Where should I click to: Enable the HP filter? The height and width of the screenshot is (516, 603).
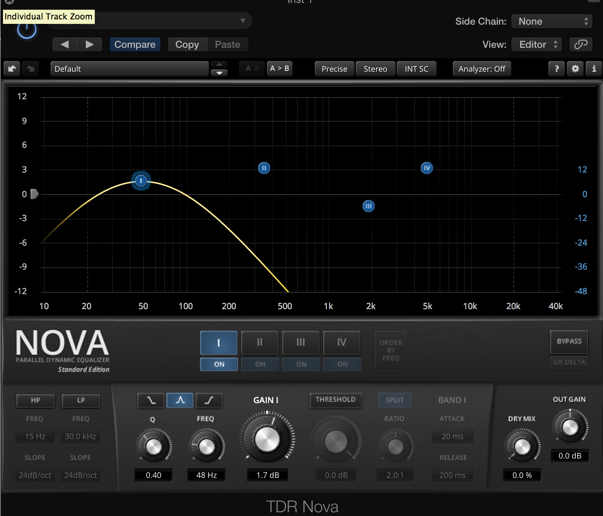(x=35, y=400)
